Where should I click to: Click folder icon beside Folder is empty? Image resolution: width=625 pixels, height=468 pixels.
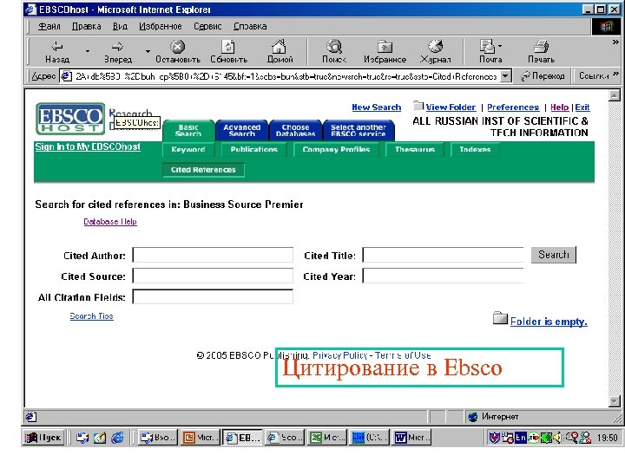click(500, 318)
